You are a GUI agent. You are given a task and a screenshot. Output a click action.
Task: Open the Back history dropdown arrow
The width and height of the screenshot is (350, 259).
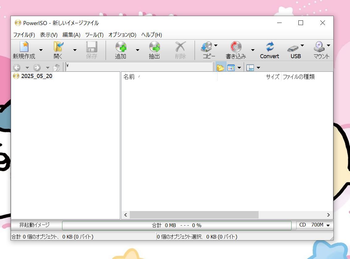pos(27,68)
